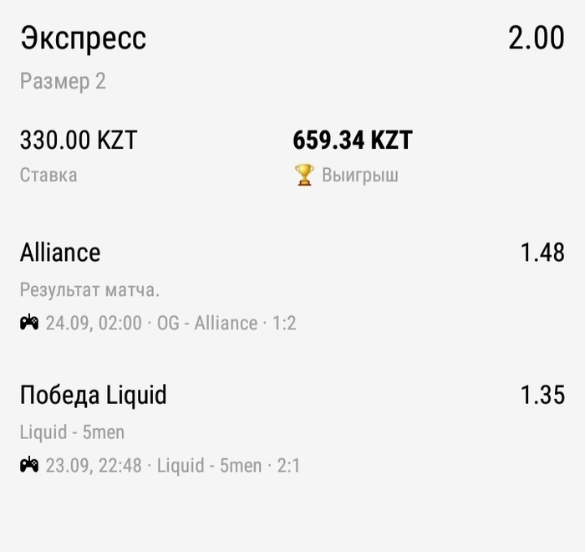Click the gamepad icon beside Liquid - 5men match

(29, 465)
